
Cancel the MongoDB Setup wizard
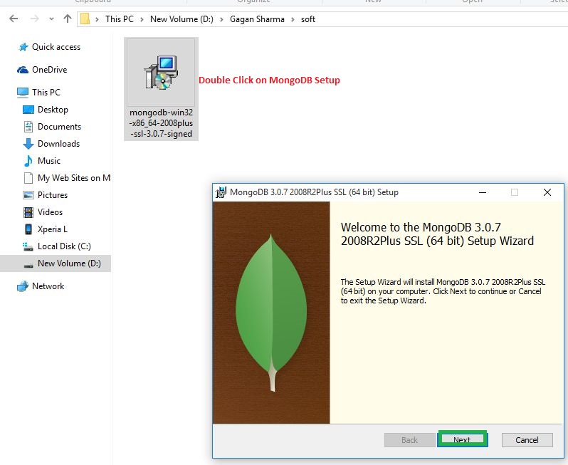[527, 440]
